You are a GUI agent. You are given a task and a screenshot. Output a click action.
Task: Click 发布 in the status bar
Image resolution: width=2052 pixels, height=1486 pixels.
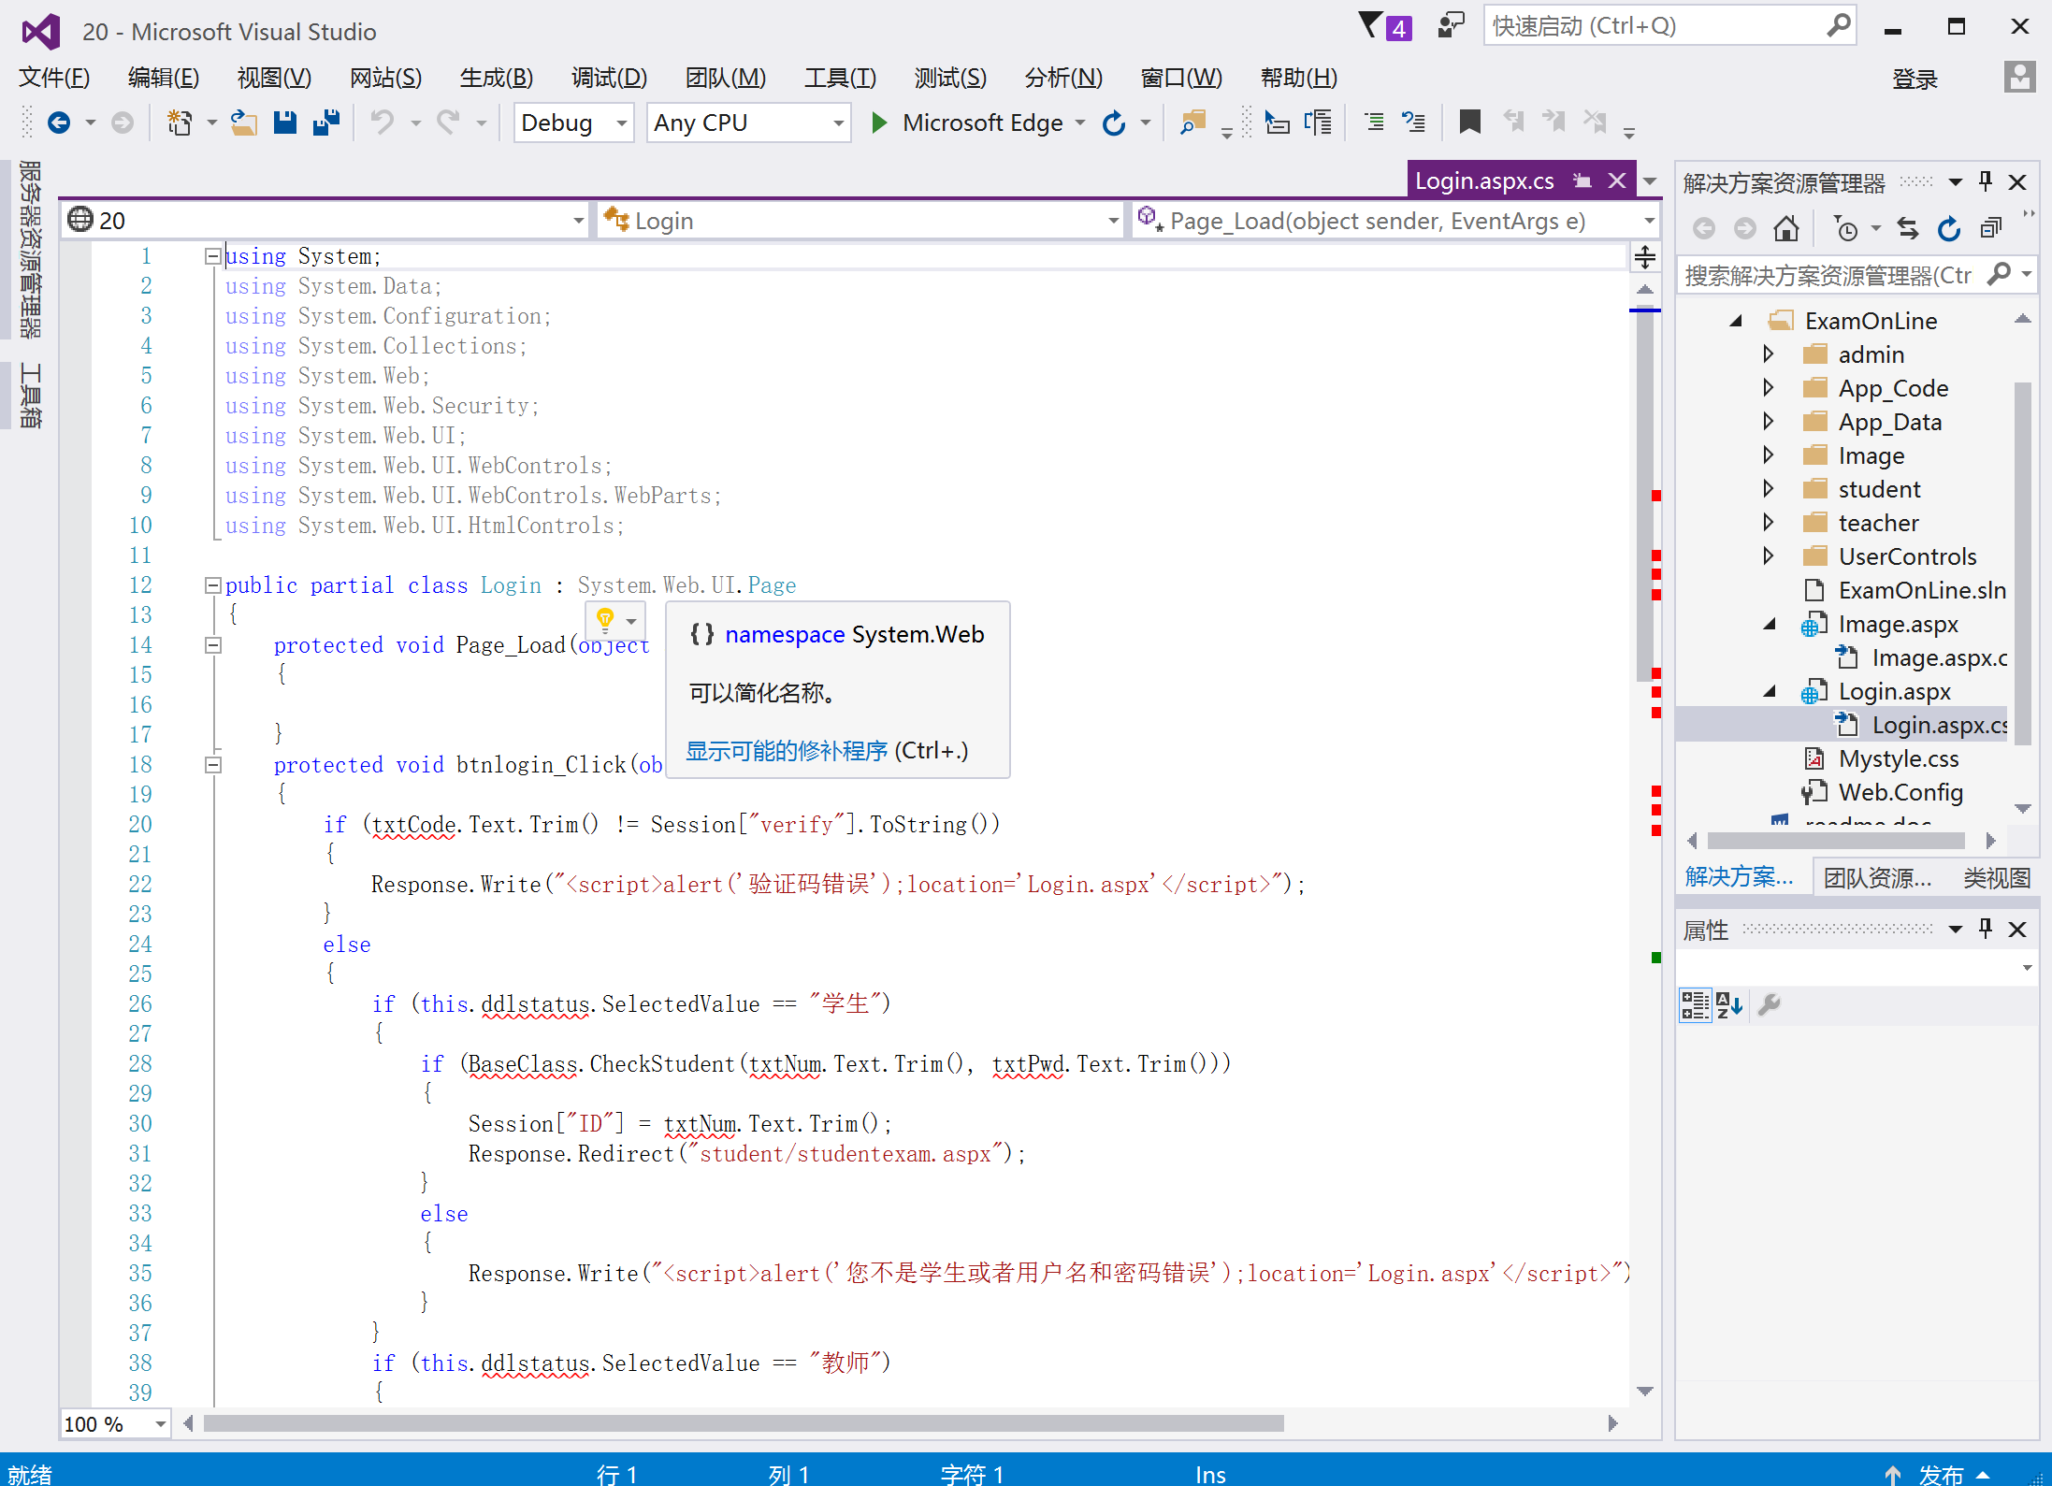(1941, 1474)
